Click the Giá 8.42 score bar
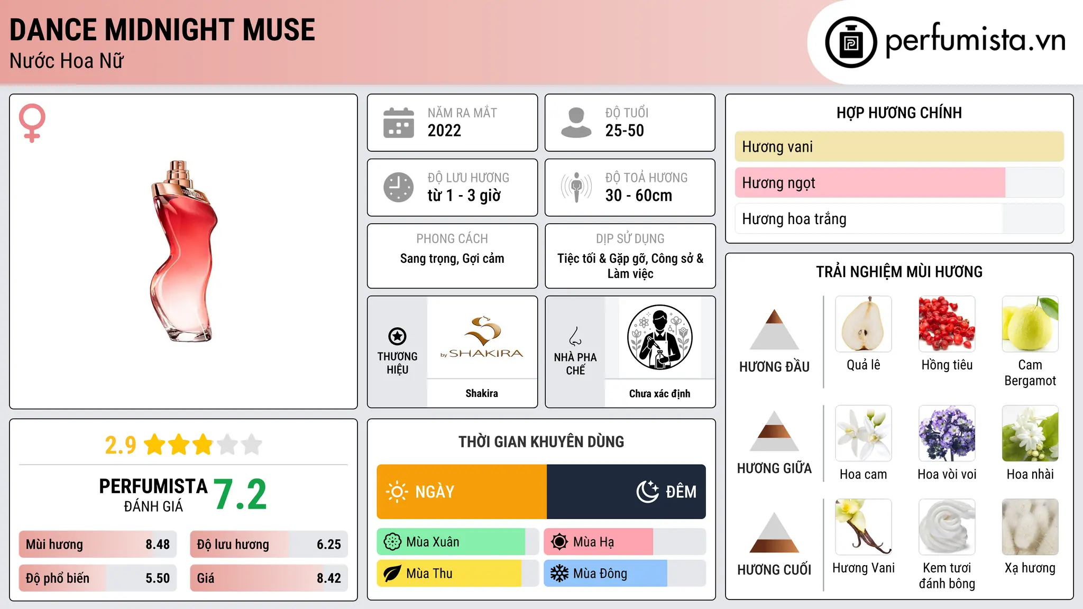 (x=269, y=578)
